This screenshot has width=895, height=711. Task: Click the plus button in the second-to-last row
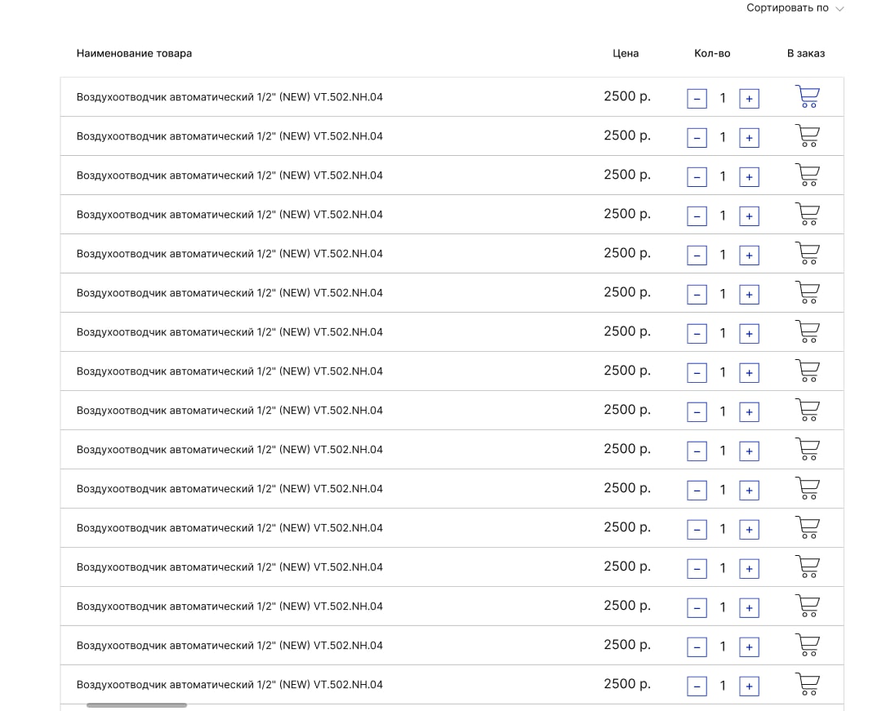pyautogui.click(x=749, y=647)
